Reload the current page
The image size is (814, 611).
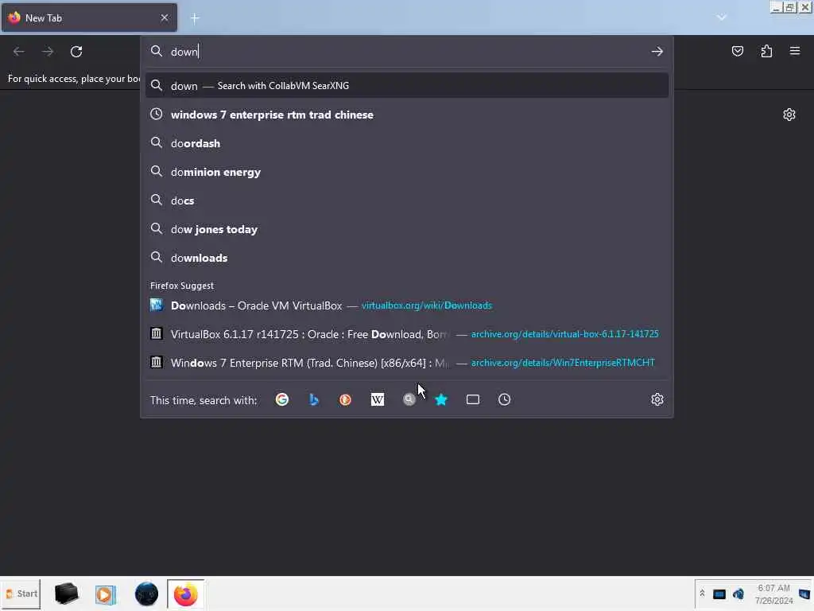[x=76, y=52]
